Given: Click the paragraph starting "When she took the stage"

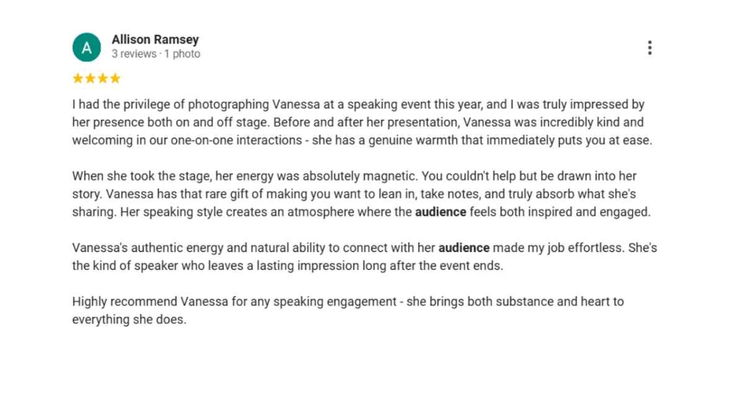Looking at the screenshot, I should [x=361, y=194].
